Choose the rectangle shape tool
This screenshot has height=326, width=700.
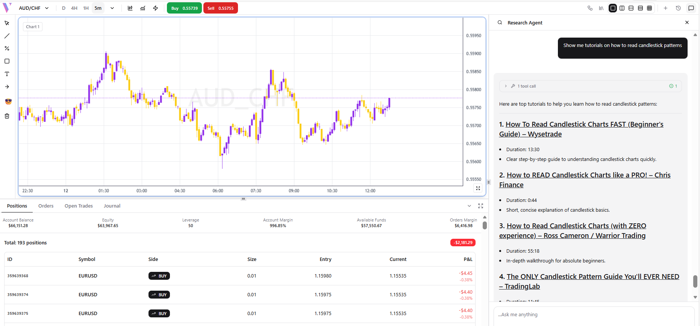(x=7, y=61)
